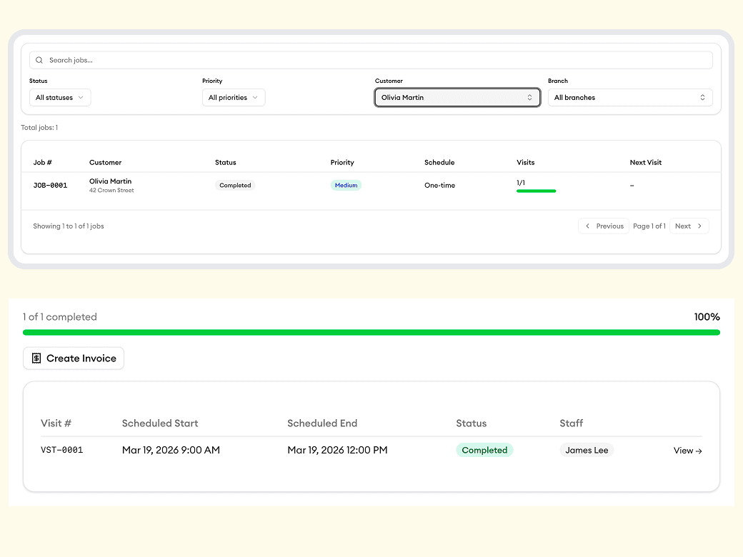This screenshot has height=557, width=743.
Task: Open job JOB-0001 row
Action: coord(50,186)
